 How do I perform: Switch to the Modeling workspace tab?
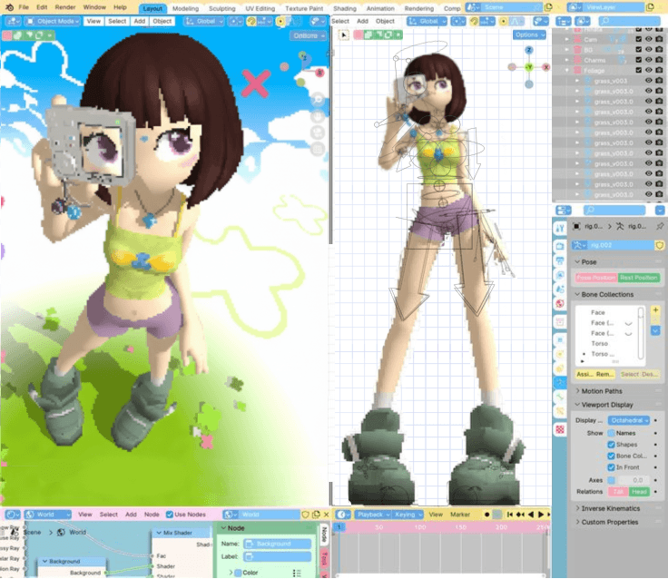pos(185,8)
